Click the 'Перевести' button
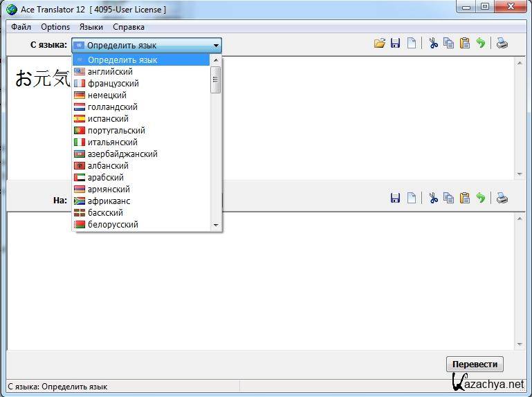Image resolution: width=532 pixels, height=397 pixels. (x=475, y=364)
